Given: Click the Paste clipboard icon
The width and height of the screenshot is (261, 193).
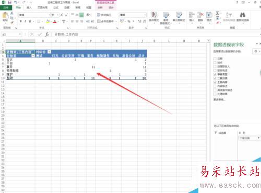Looking at the screenshot, I should [x=5, y=16].
